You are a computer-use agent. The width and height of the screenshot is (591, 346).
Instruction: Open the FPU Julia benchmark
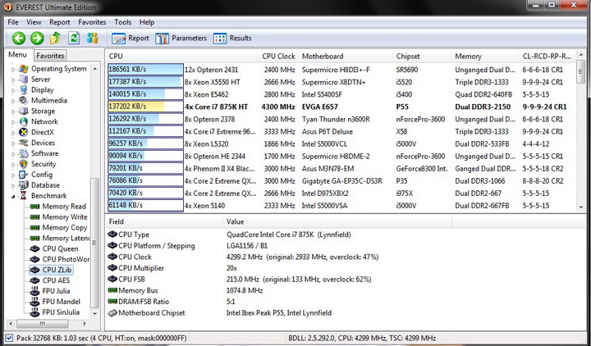(x=56, y=291)
